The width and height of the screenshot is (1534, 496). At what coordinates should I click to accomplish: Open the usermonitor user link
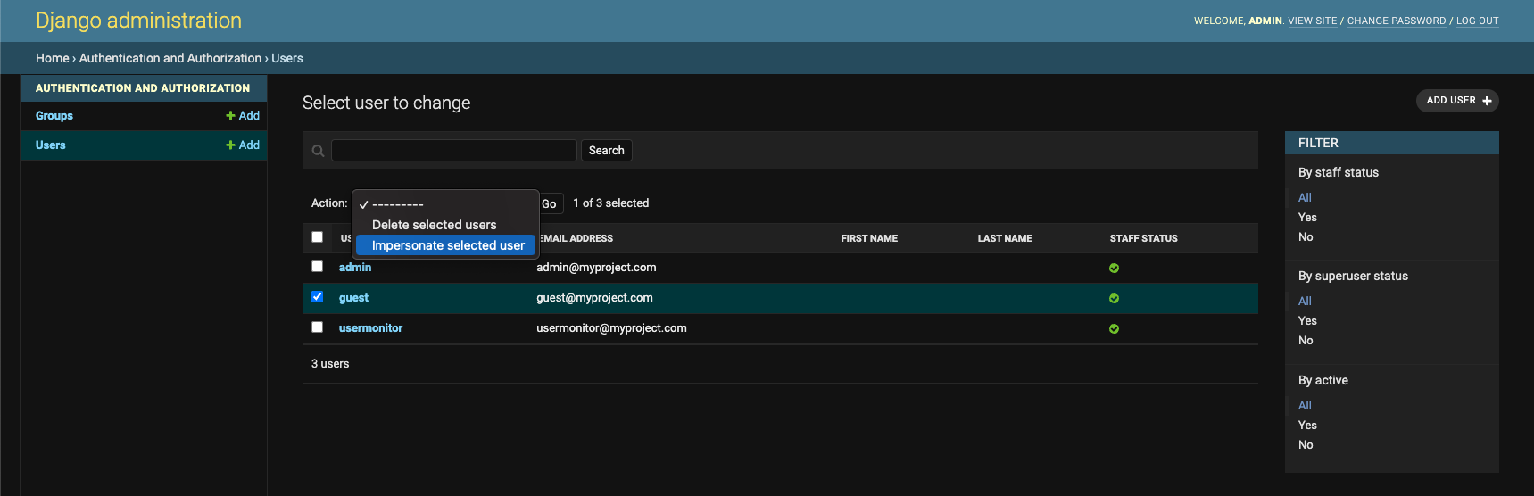(370, 328)
